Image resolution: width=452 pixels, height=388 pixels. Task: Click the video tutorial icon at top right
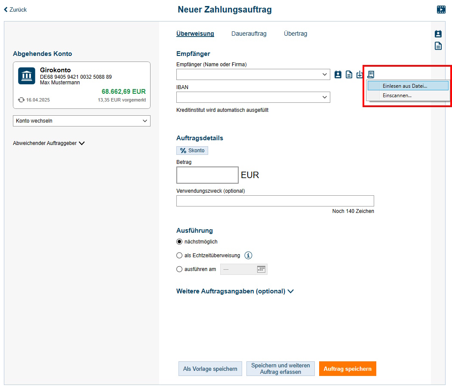[x=441, y=9]
